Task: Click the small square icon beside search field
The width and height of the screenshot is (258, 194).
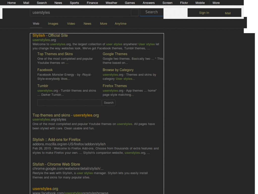Action: [x=135, y=12]
